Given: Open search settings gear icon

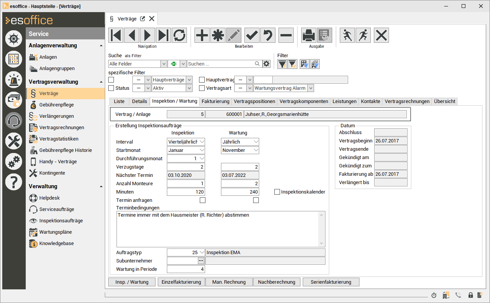Looking at the screenshot, I should pos(267,64).
